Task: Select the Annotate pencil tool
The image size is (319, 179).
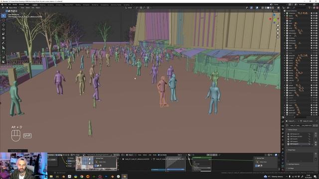Action: point(3,43)
